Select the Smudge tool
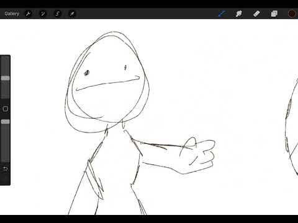The width and height of the screenshot is (298, 223). pyautogui.click(x=239, y=14)
